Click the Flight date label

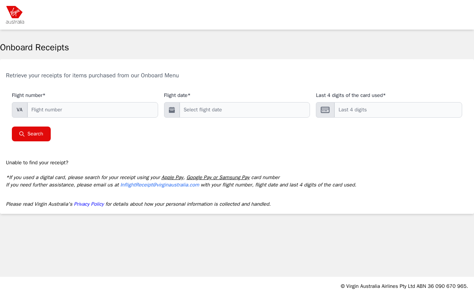(x=177, y=95)
